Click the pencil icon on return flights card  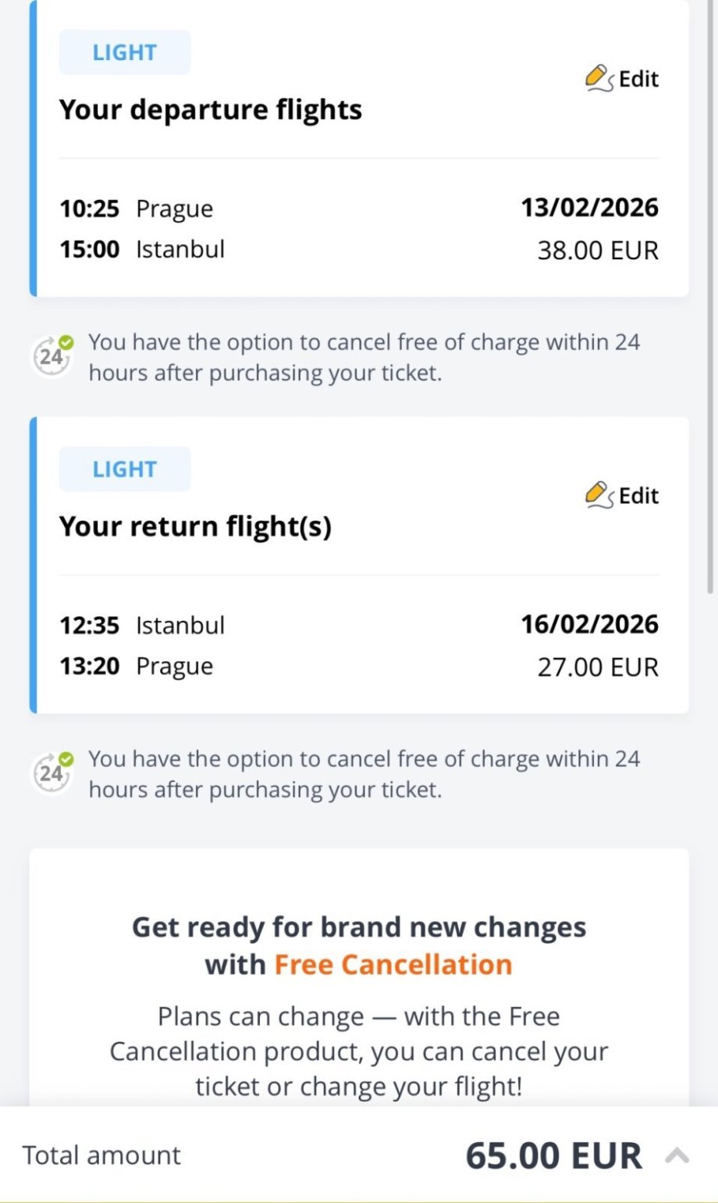[x=599, y=494]
